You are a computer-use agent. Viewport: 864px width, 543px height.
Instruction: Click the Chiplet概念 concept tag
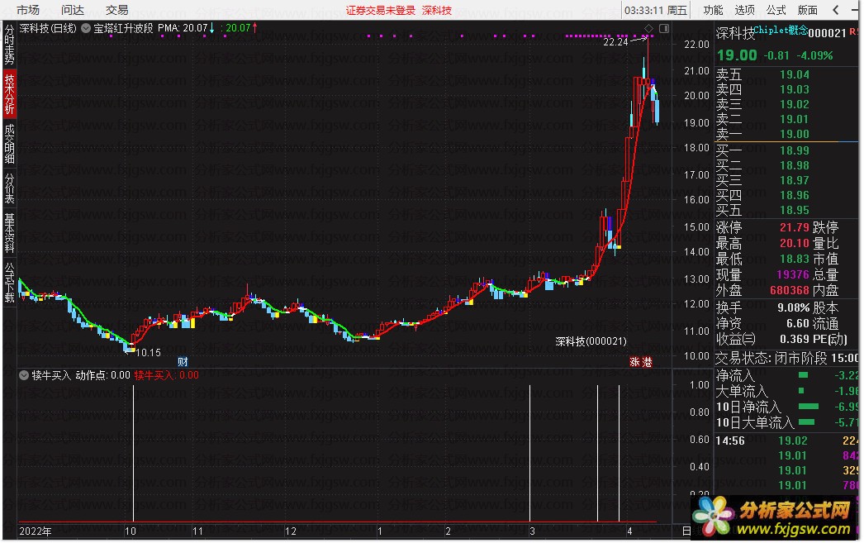[x=780, y=30]
